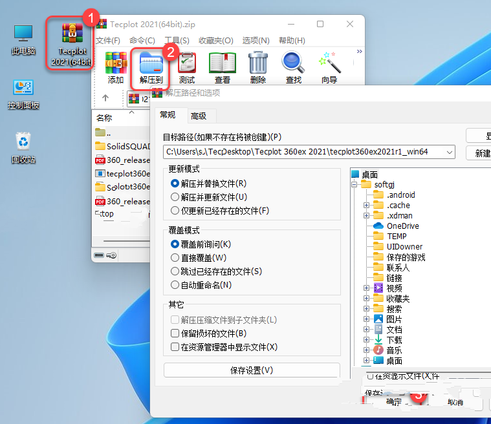
Task: Select 解压并更新文件(U) radio option
Action: click(209, 197)
